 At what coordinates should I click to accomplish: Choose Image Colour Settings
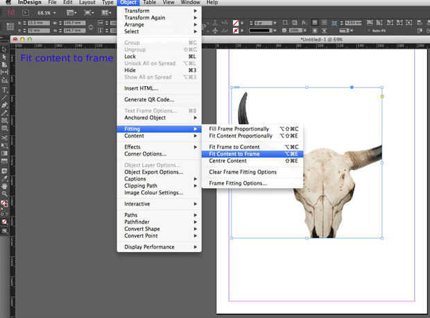pos(159,192)
